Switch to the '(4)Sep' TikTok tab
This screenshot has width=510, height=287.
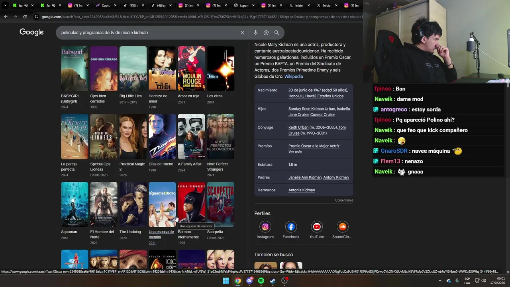point(161,6)
